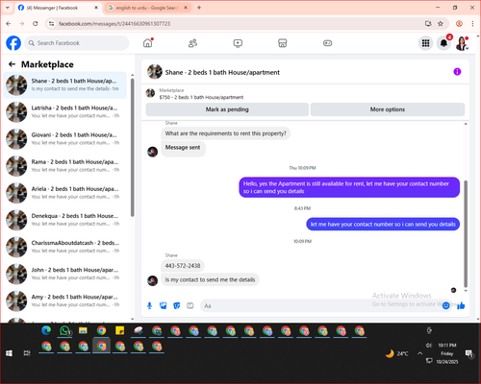Open Denekqua conversation in the list

[x=65, y=220]
